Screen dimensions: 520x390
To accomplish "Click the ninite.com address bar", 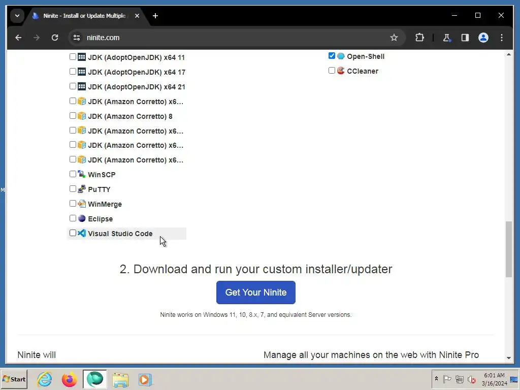I will tap(237, 38).
